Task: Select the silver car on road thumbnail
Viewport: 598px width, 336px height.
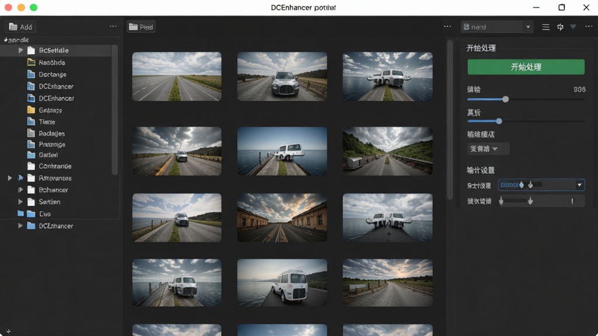Action: click(282, 76)
